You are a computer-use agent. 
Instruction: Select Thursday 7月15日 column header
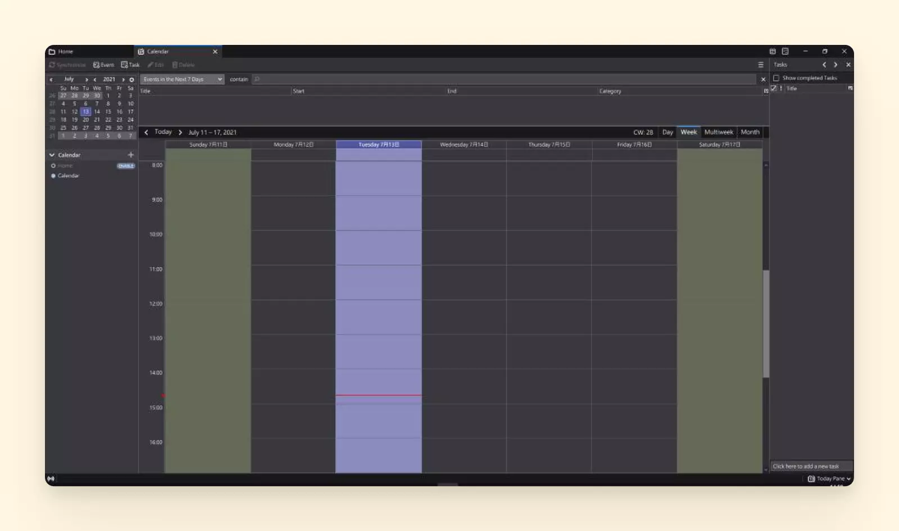coord(549,145)
